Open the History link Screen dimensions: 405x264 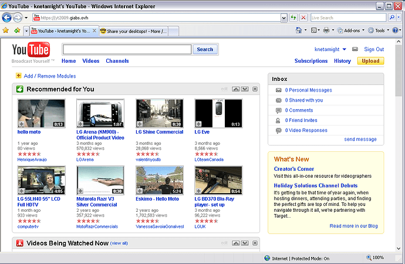click(x=342, y=61)
